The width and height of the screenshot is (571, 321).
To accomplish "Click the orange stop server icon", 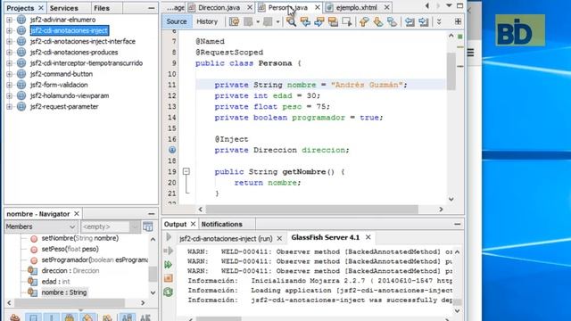I will tap(169, 278).
